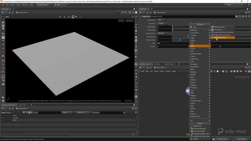Choose HeightField Mask Noise entry
The width and height of the screenshot is (251, 141).
223,35
